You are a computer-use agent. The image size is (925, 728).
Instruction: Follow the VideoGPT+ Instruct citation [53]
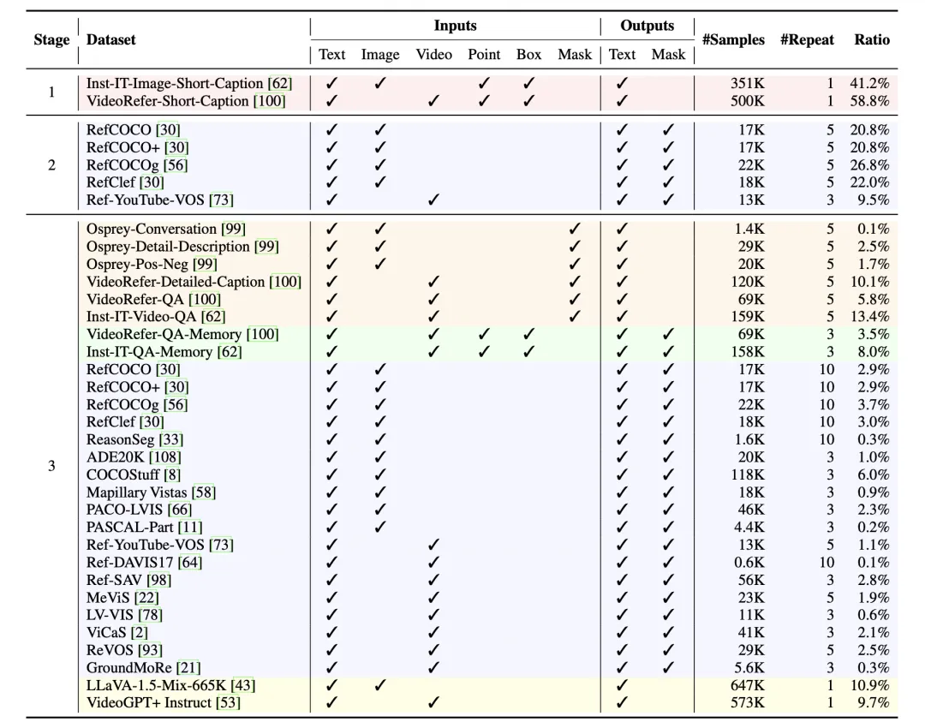click(229, 703)
